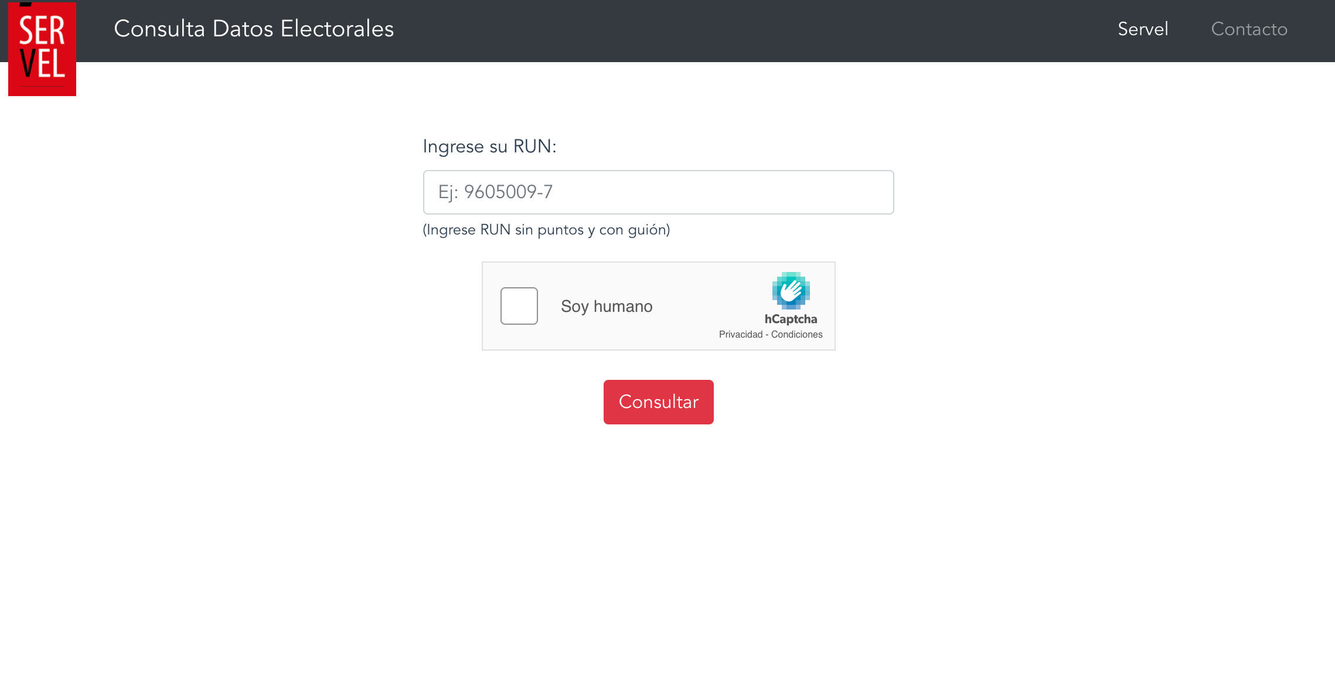Image resolution: width=1335 pixels, height=687 pixels.
Task: Click the "Ej: 9605009-7" placeholder text
Action: tap(495, 192)
